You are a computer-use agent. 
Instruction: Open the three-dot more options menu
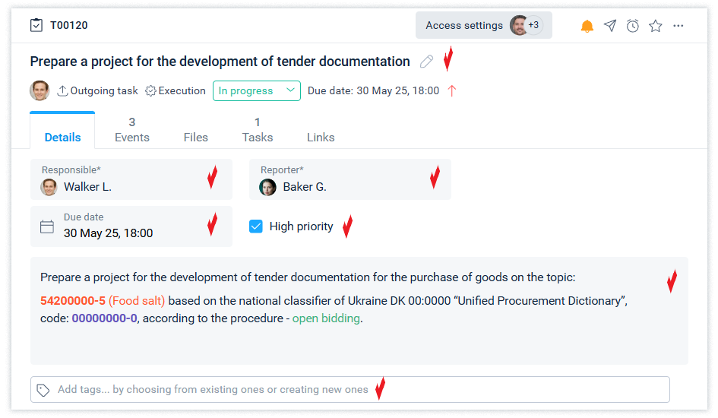678,26
